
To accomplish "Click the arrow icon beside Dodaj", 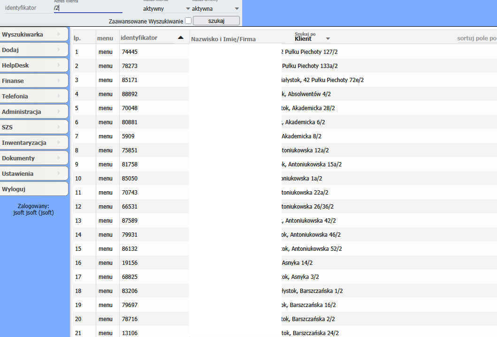I will 59,50.
